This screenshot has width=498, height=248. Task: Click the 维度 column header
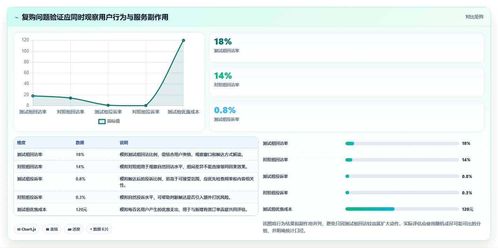coord(21,143)
